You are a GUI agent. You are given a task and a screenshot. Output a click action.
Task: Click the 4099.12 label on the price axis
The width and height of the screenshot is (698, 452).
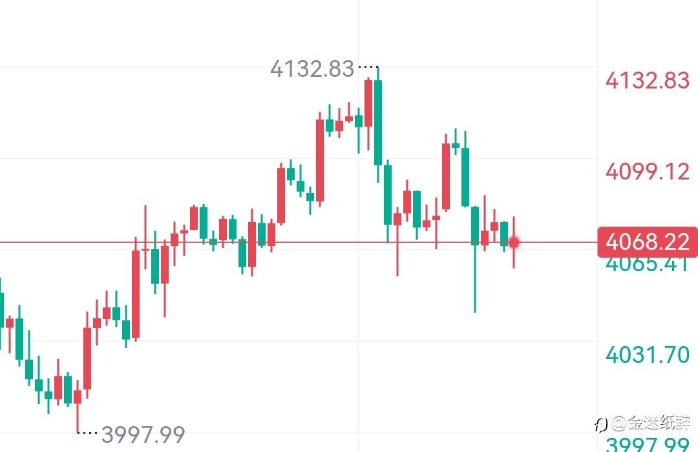pyautogui.click(x=648, y=172)
